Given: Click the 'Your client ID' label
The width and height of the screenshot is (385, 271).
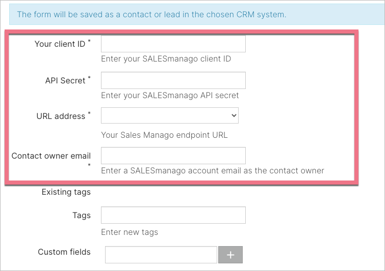Looking at the screenshot, I should (x=60, y=44).
